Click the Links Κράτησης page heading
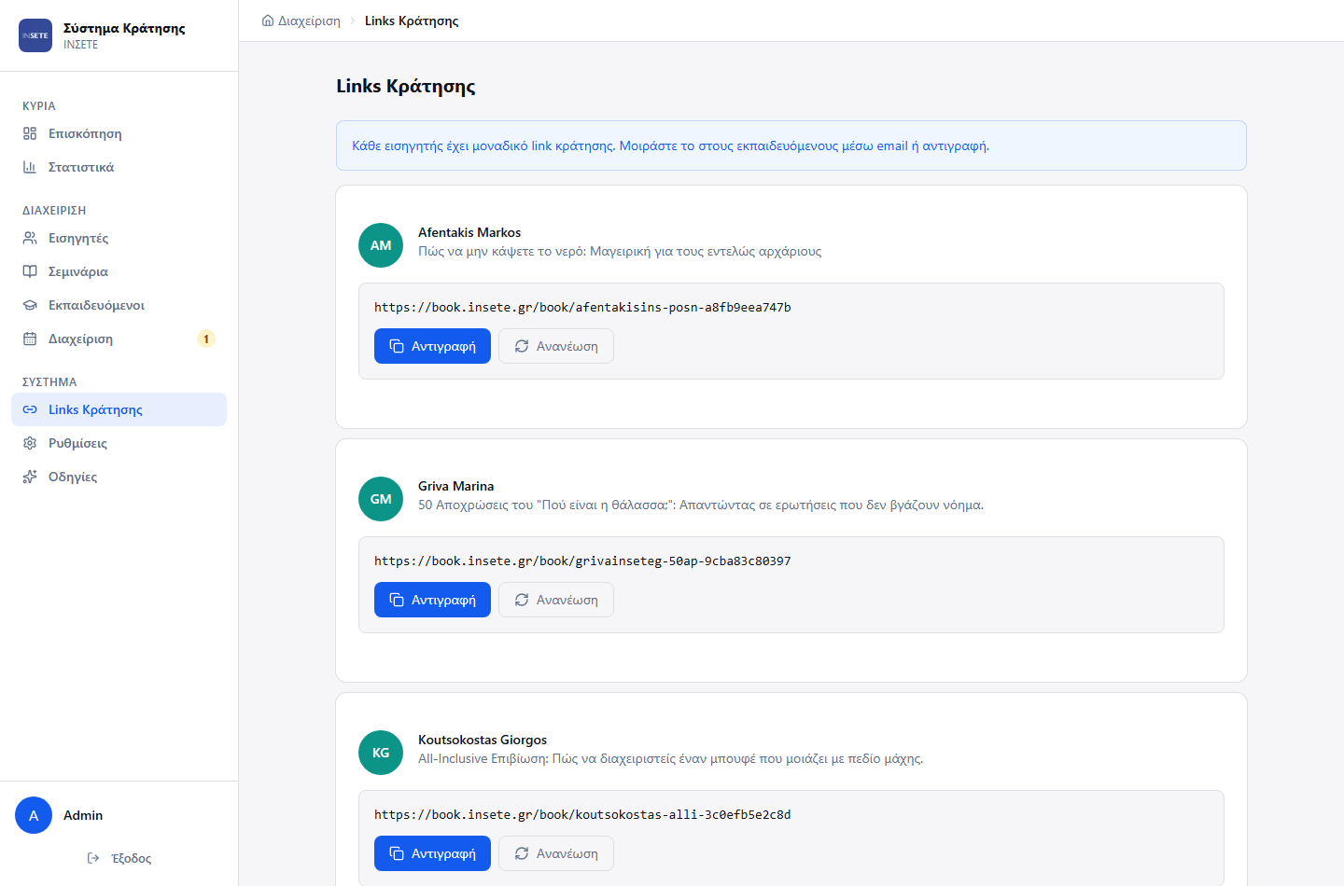1344x886 pixels. (406, 86)
